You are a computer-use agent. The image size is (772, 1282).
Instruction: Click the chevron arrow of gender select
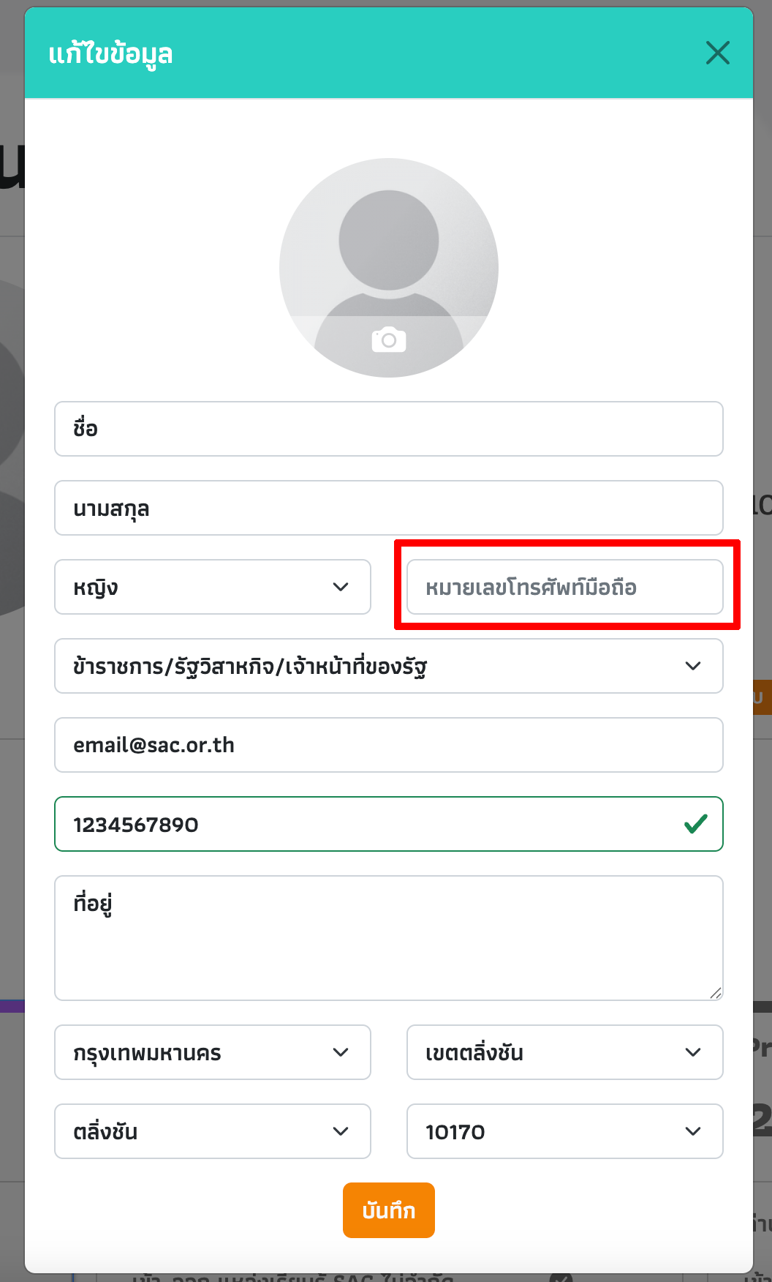click(x=341, y=587)
